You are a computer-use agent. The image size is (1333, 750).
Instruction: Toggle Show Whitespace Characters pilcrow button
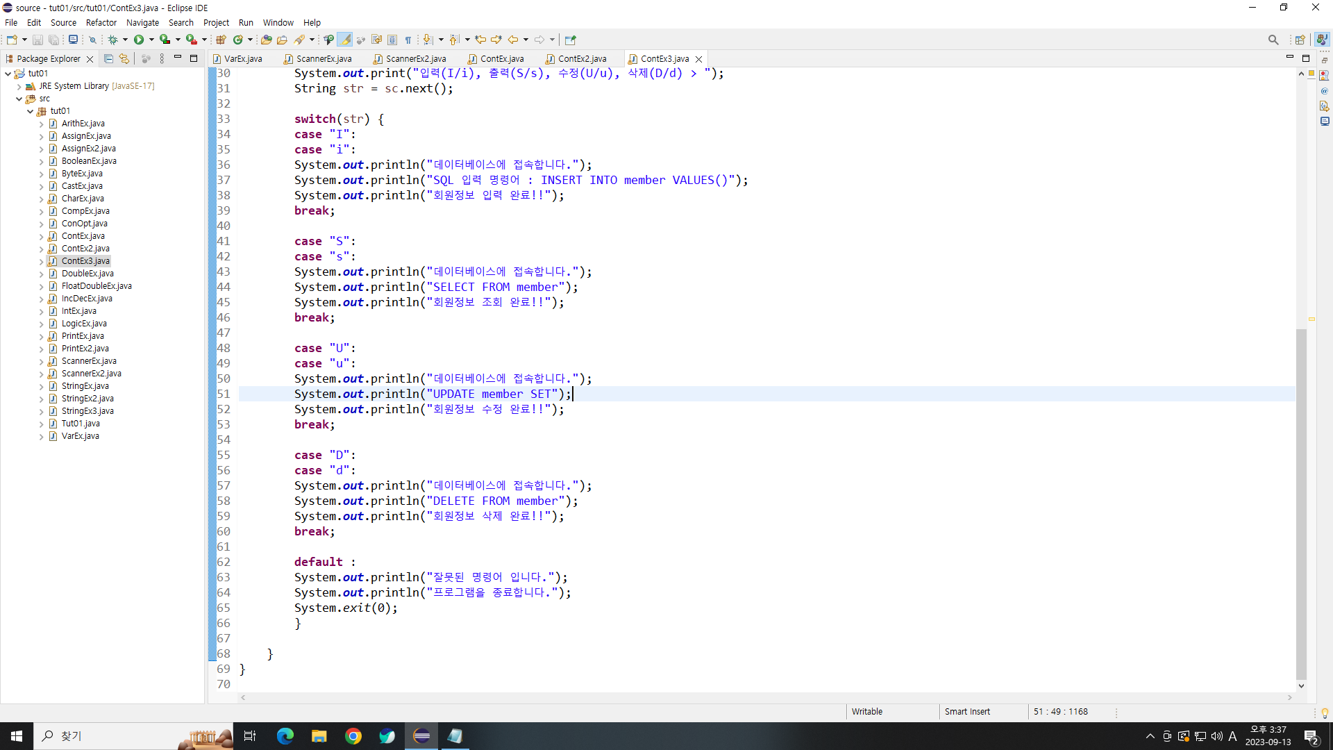pos(408,40)
